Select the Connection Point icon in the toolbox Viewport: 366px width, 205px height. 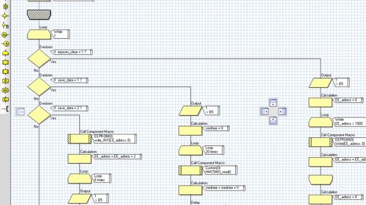tap(5, 35)
